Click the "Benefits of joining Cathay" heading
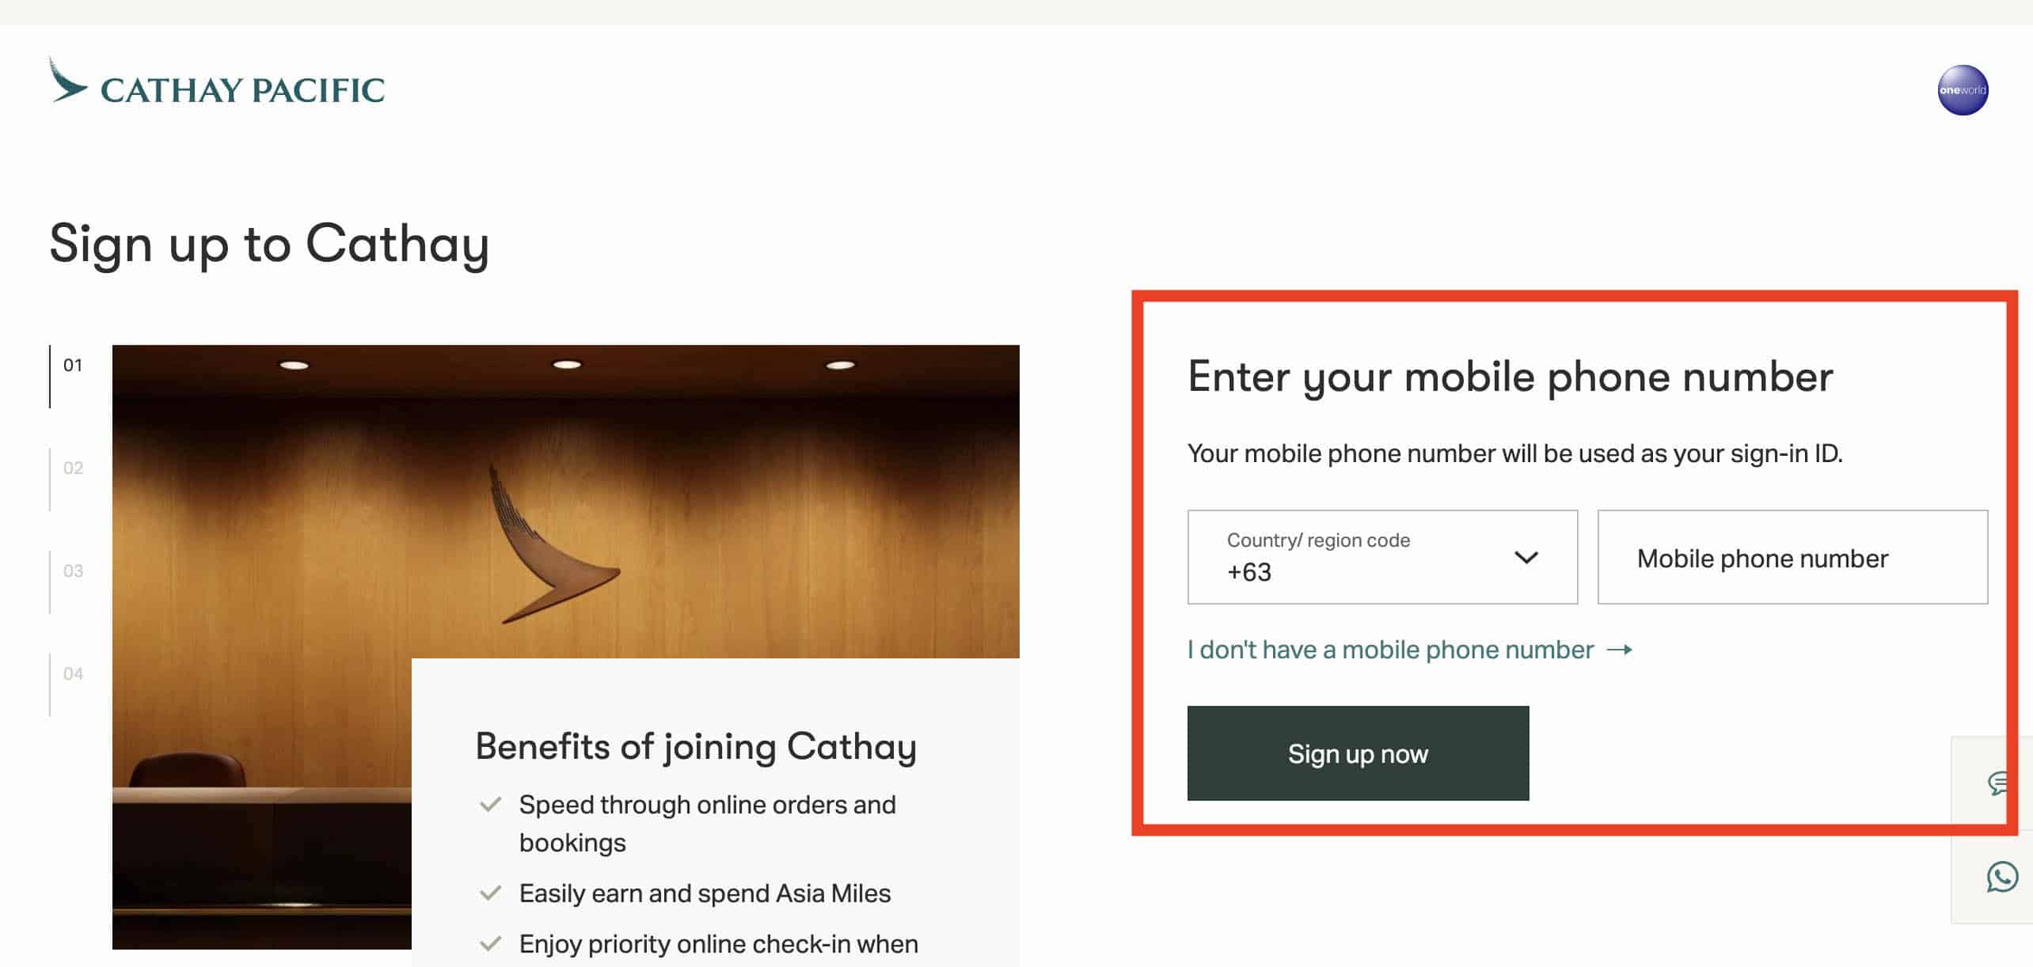Screen dimensions: 2033x967 (696, 747)
